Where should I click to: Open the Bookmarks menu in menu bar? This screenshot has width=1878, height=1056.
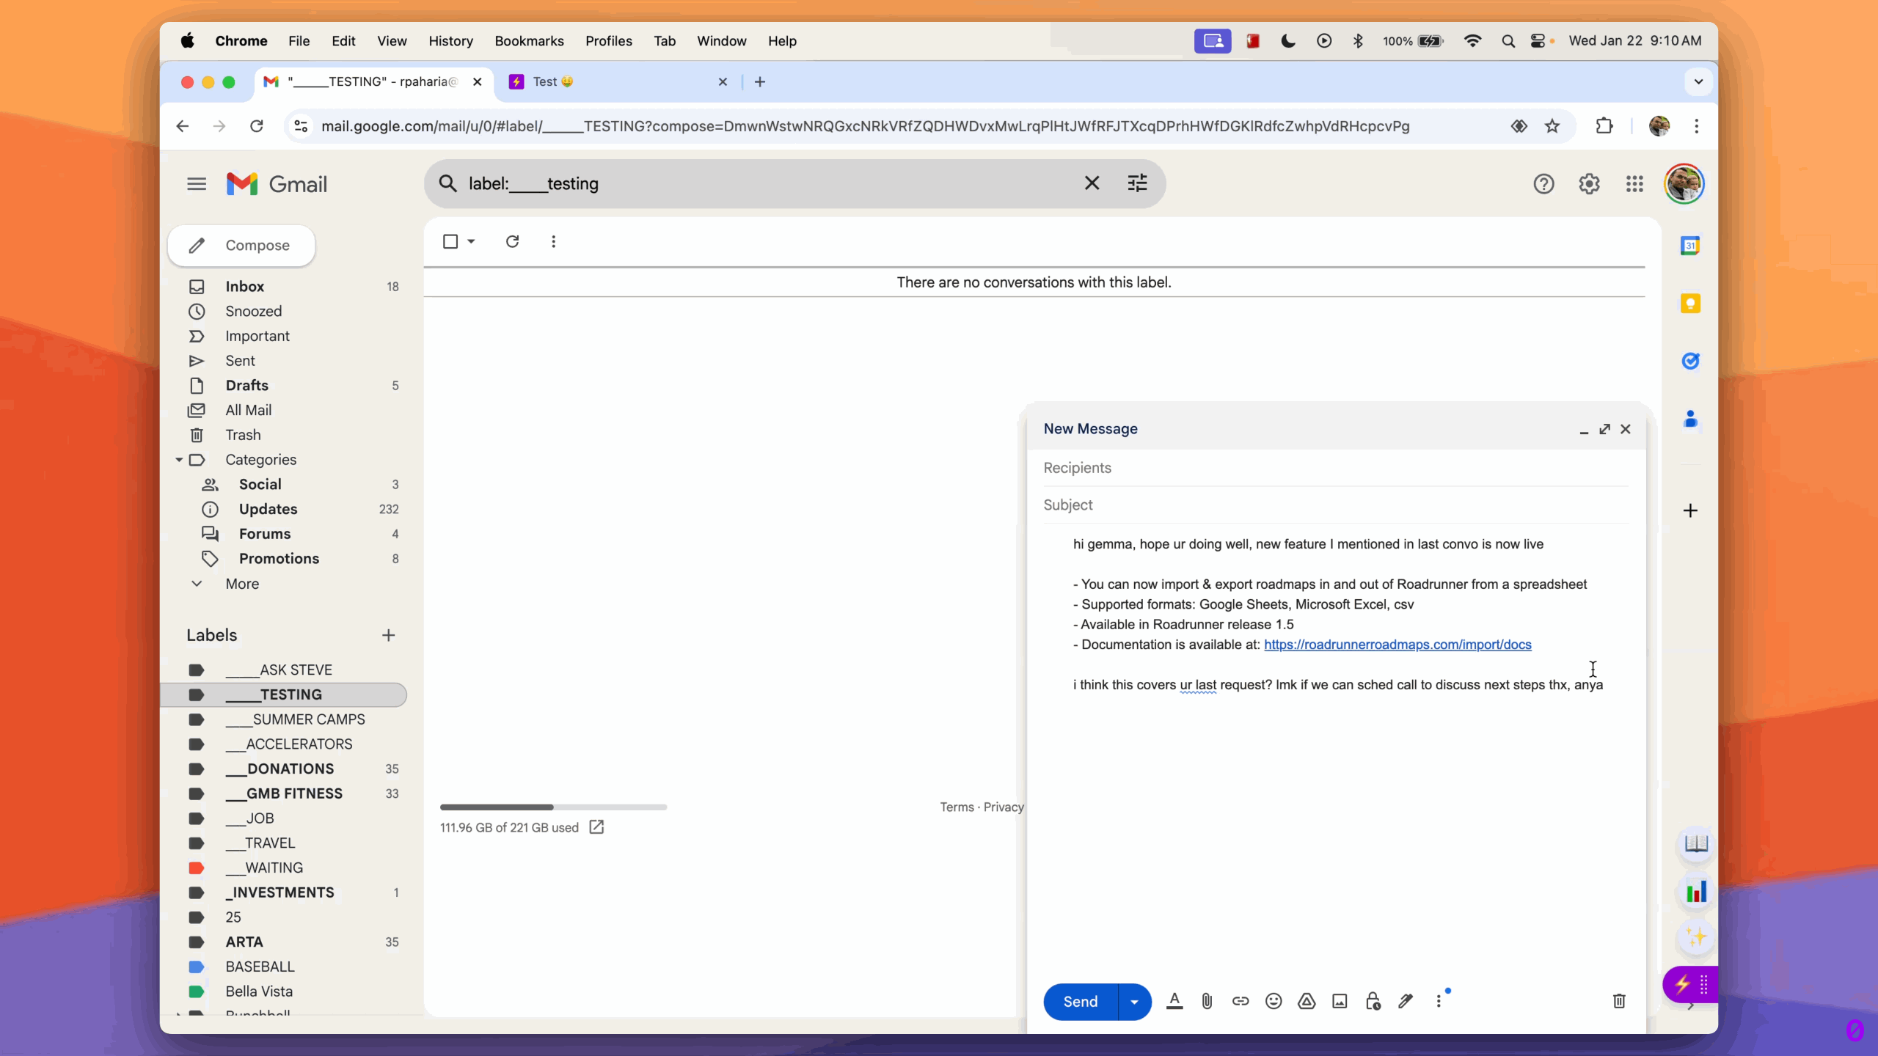click(529, 41)
